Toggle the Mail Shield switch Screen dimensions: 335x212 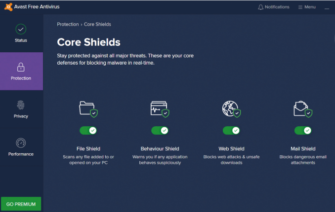303,130
